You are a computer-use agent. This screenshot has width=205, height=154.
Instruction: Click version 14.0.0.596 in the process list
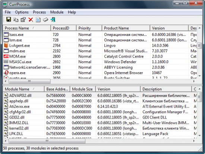click(160, 45)
